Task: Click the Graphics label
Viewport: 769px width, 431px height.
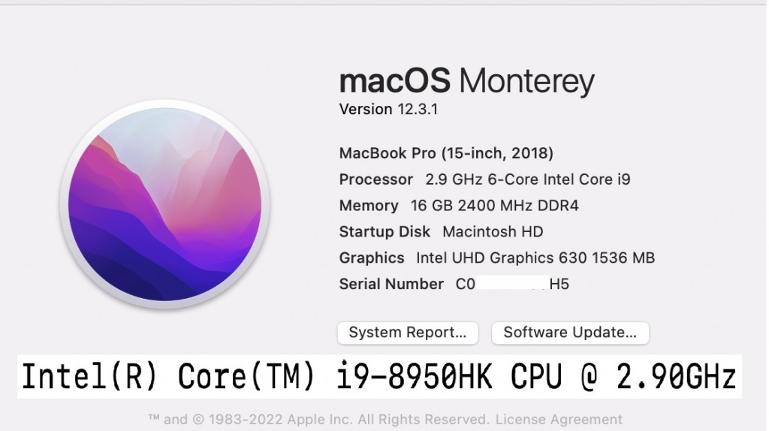Action: [x=371, y=258]
